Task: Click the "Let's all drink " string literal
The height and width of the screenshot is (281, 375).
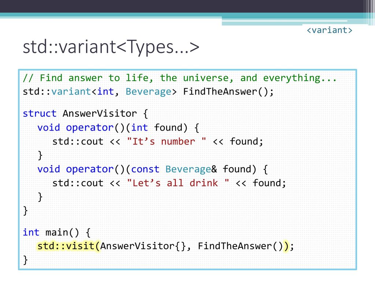Action: click(x=178, y=183)
